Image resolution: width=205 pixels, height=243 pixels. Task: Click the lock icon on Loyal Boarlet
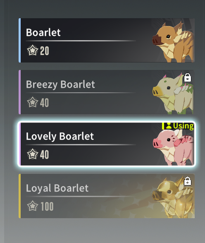pos(188,181)
